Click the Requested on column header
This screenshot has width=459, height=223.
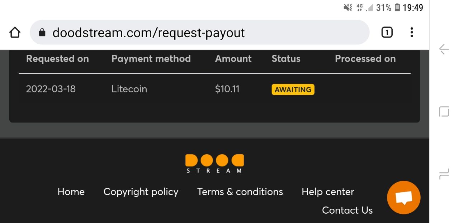[x=57, y=59]
